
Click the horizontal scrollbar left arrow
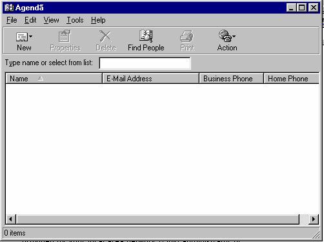[x=10, y=219]
